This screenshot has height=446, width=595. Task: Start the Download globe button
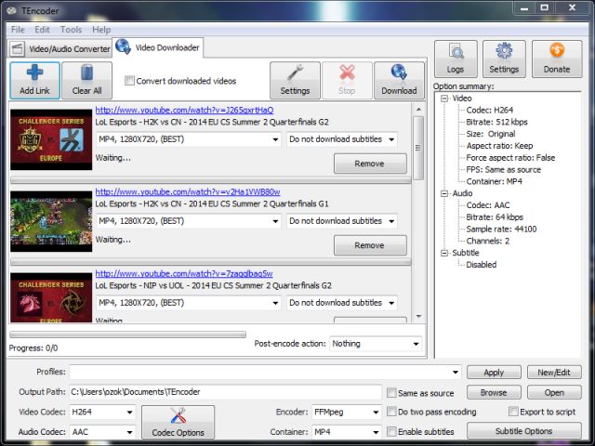(x=399, y=81)
